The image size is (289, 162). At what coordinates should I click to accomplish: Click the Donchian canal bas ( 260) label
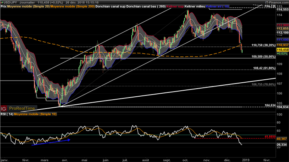[x=146, y=6]
